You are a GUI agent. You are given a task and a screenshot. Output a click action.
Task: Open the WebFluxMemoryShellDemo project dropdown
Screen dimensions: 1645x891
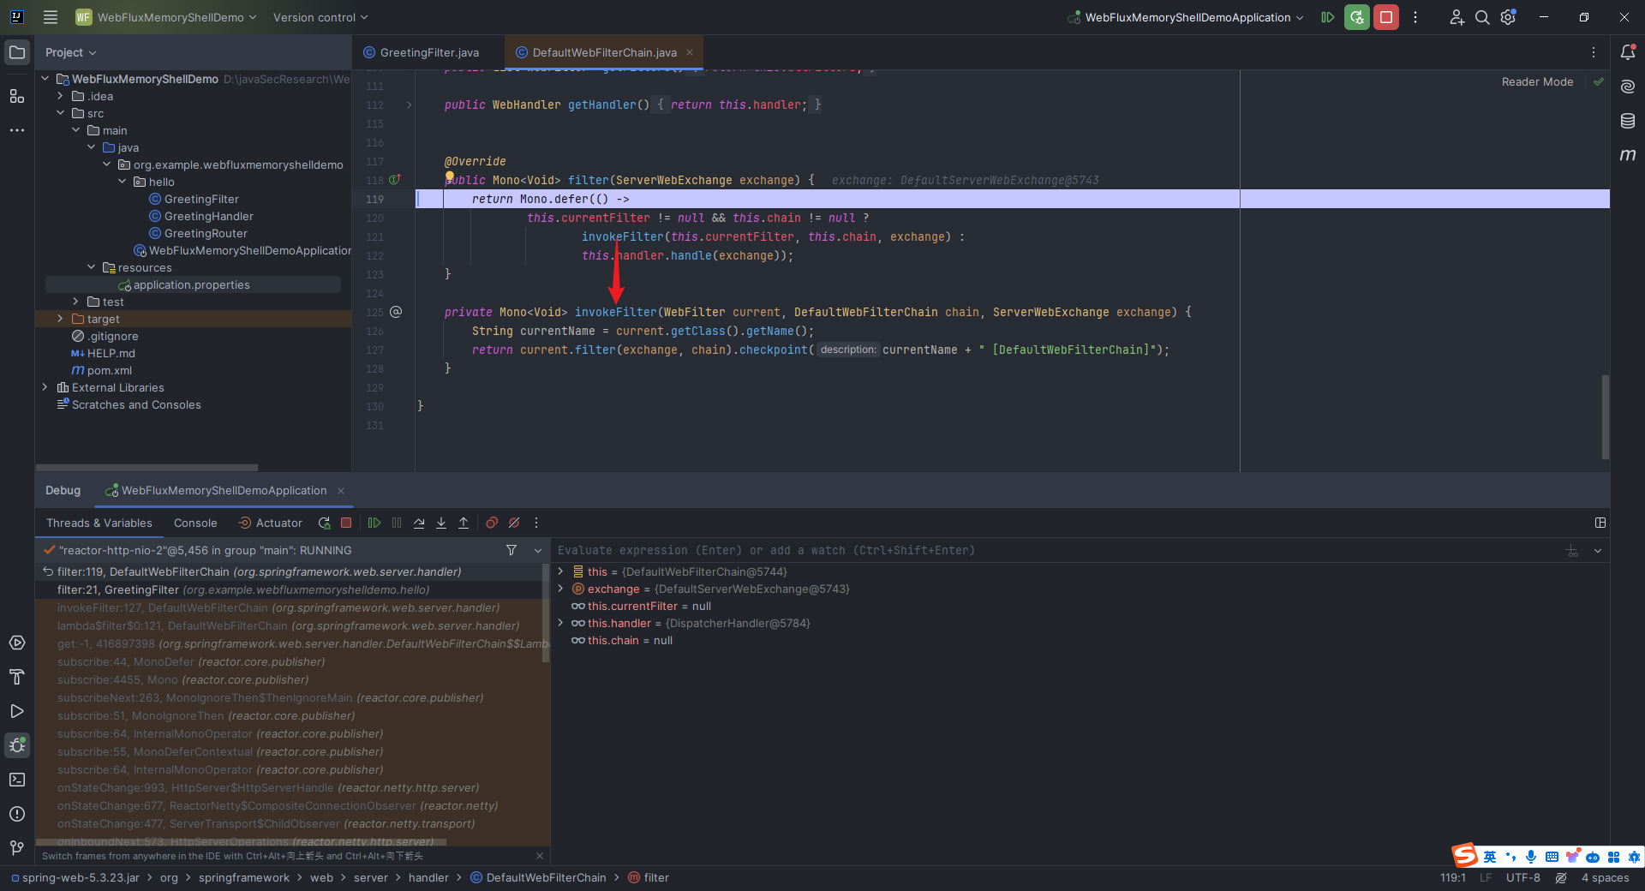[x=166, y=17]
